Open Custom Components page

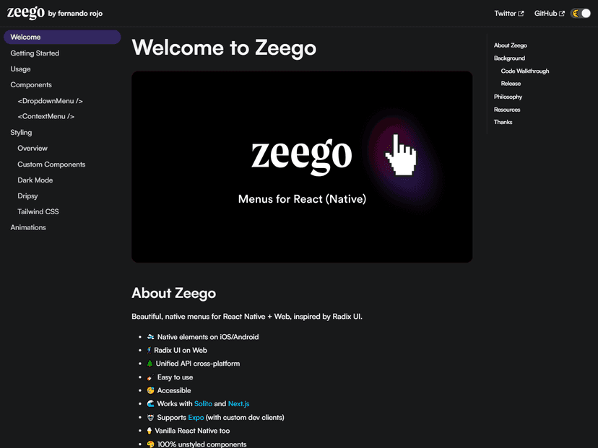(x=51, y=164)
